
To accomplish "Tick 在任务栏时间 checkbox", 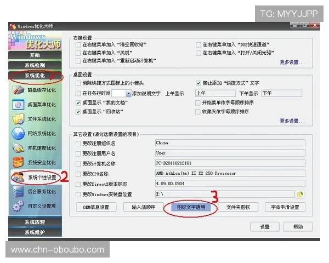I will coord(78,93).
